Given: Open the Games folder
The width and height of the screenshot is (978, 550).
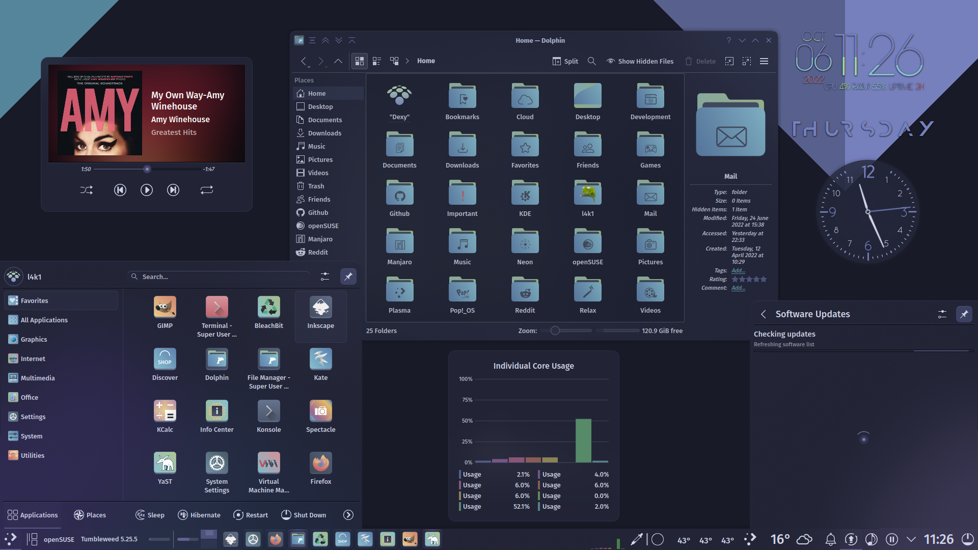Looking at the screenshot, I should click(x=650, y=150).
